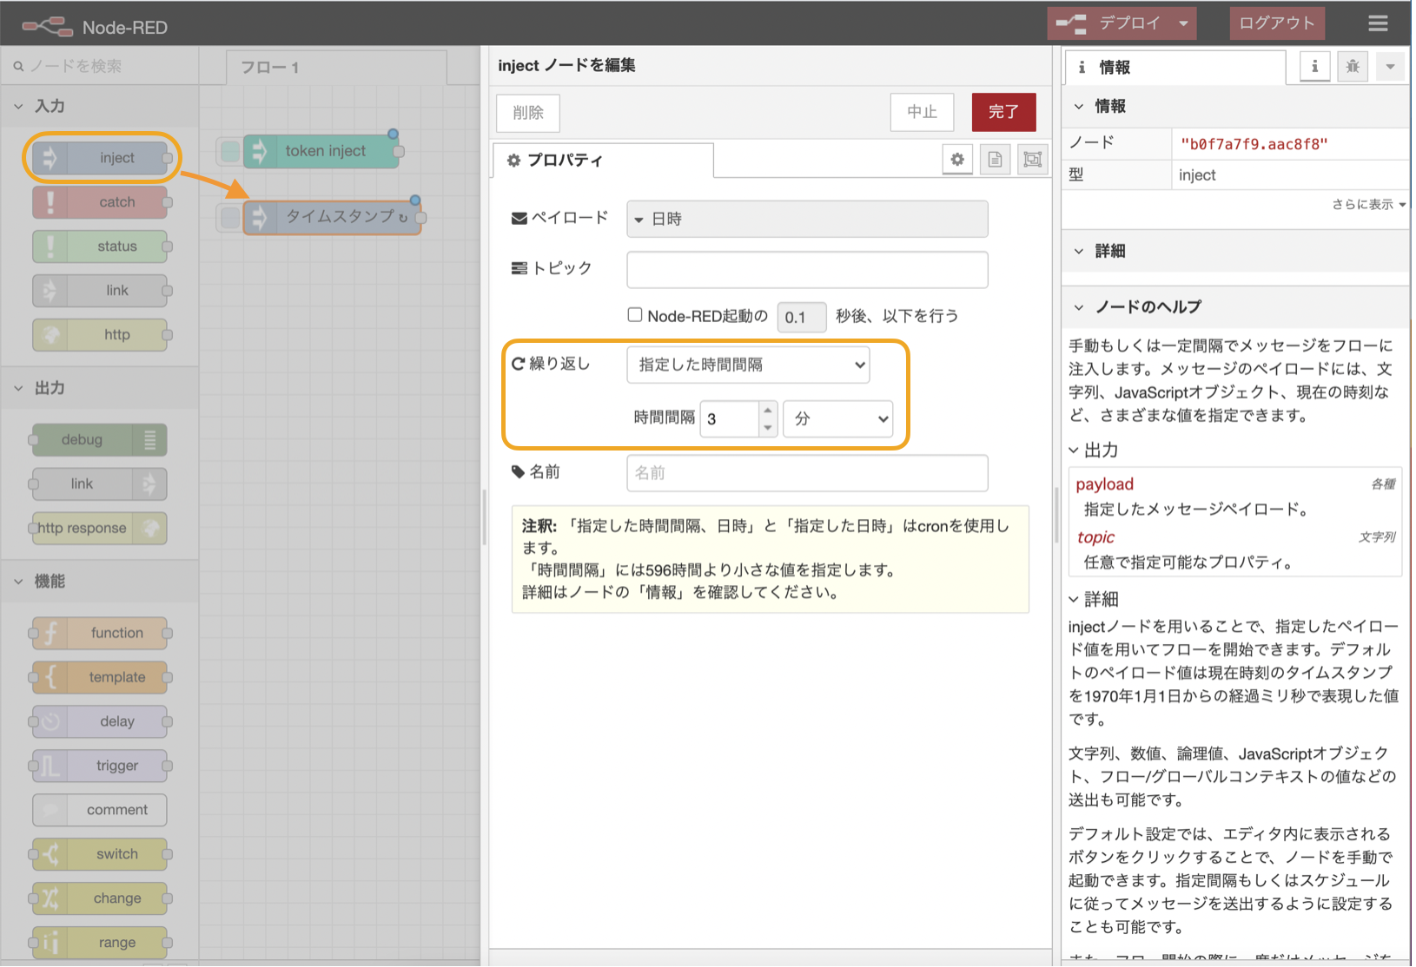Collapse the 出力 palette category
The image size is (1416, 967).
tap(19, 388)
